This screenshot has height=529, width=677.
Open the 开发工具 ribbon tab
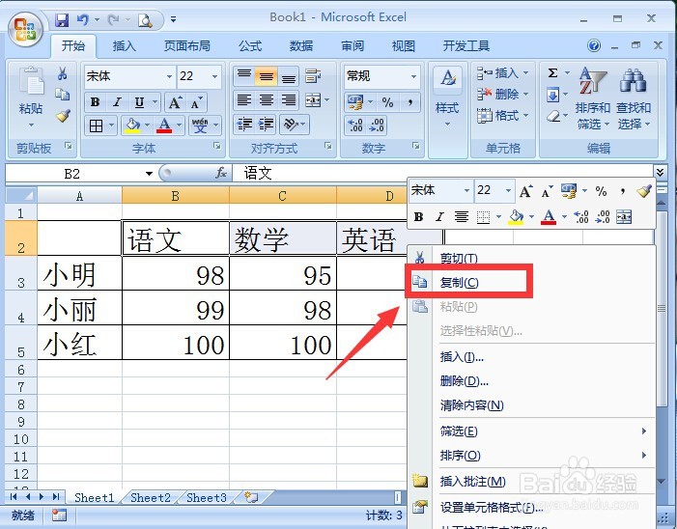pos(466,45)
